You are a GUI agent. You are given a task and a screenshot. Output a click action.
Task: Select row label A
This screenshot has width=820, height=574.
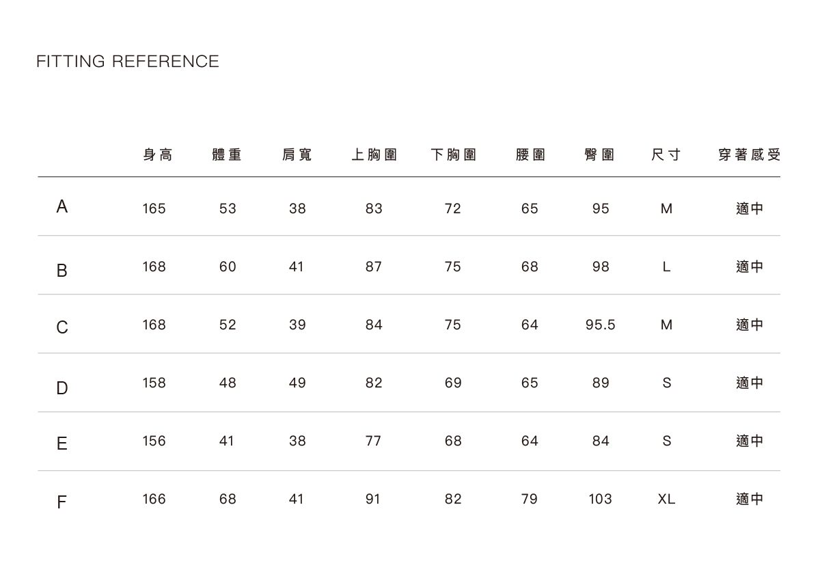point(62,207)
